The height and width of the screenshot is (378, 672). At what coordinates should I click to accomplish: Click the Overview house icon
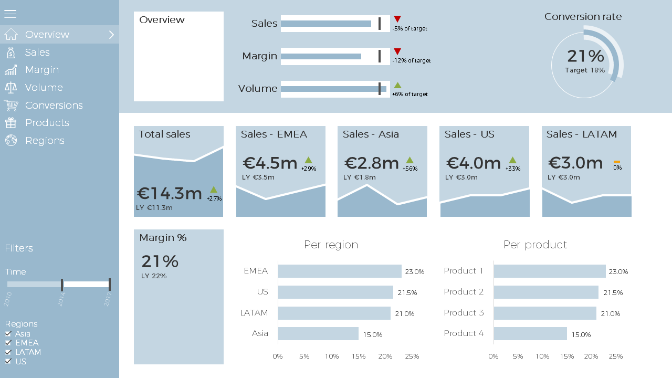point(11,35)
